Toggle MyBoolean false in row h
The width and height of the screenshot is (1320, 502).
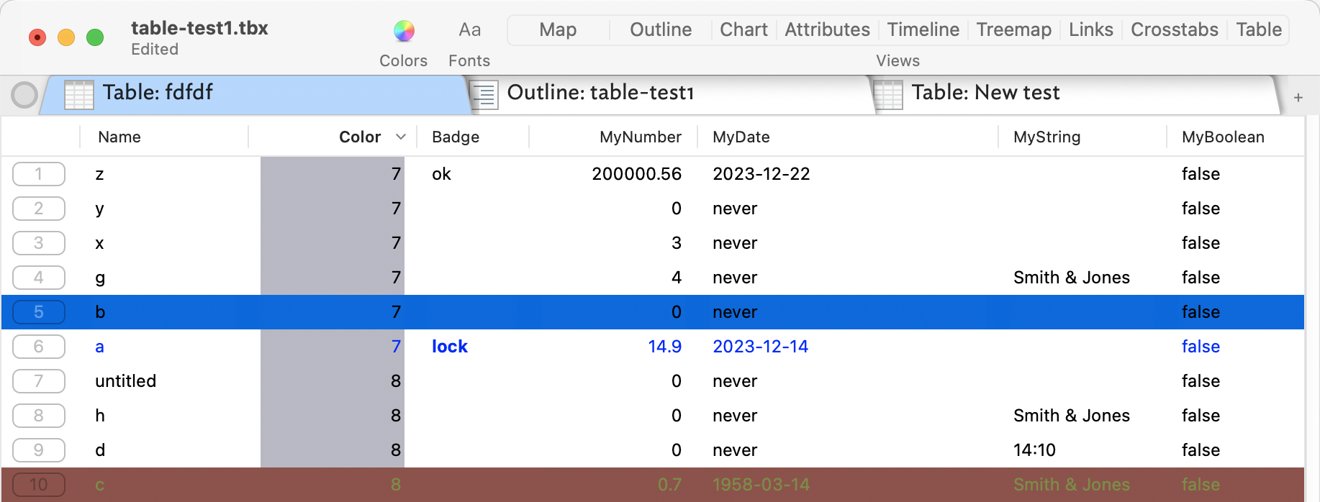click(x=1200, y=416)
